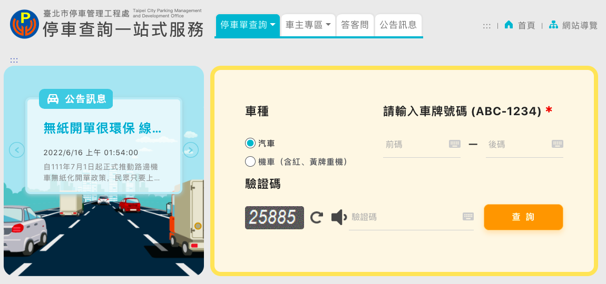Open the 公告訊息 tab

point(398,25)
